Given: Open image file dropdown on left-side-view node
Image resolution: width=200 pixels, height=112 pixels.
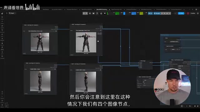Looking at the screenshot, I should pos(42,69).
